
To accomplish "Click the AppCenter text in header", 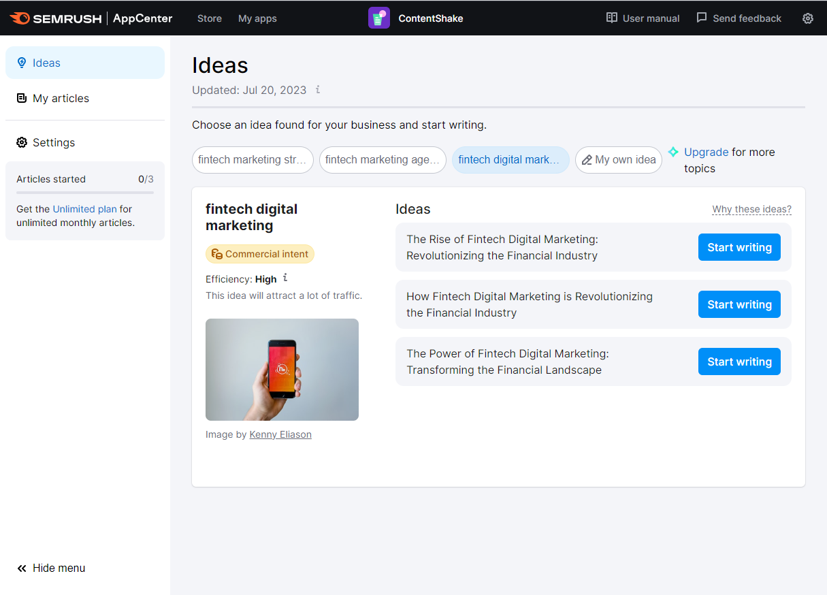I will point(143,18).
